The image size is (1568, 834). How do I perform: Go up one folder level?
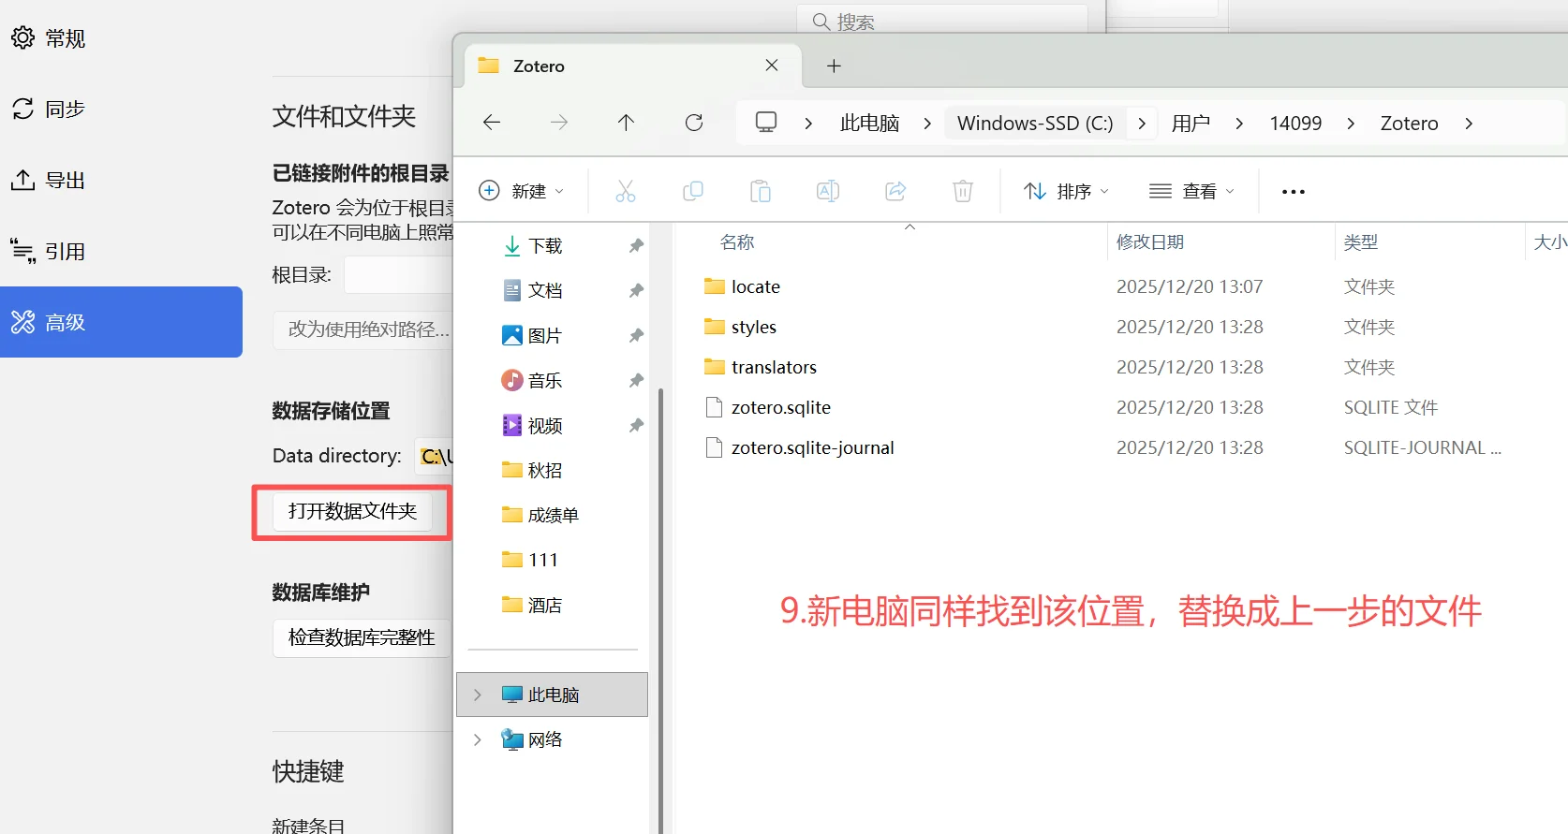coord(627,123)
